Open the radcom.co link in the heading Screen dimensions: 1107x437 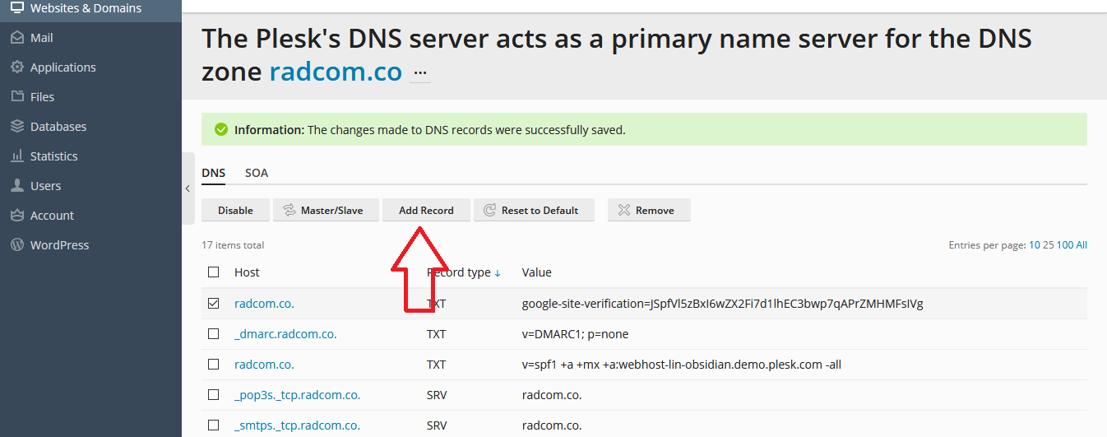point(336,72)
